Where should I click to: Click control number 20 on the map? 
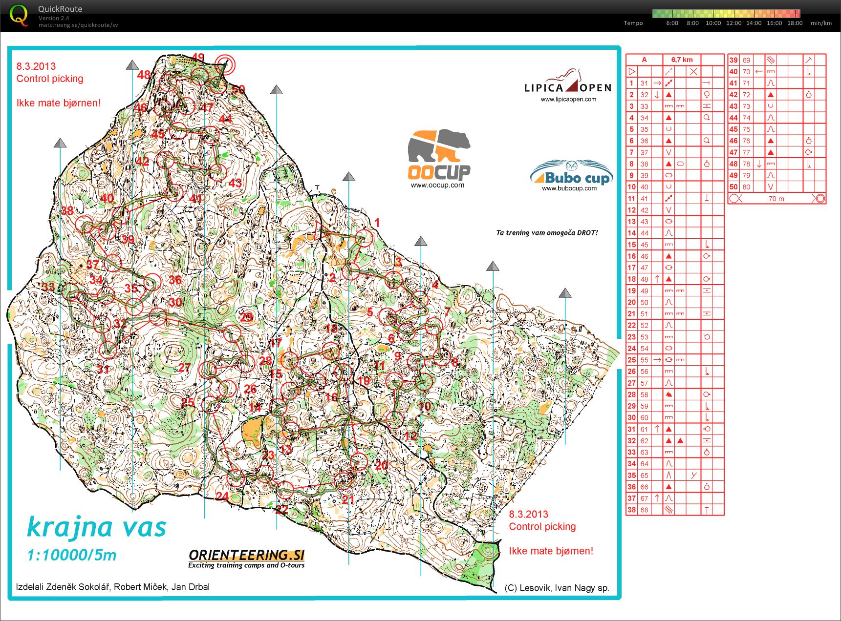click(381, 465)
